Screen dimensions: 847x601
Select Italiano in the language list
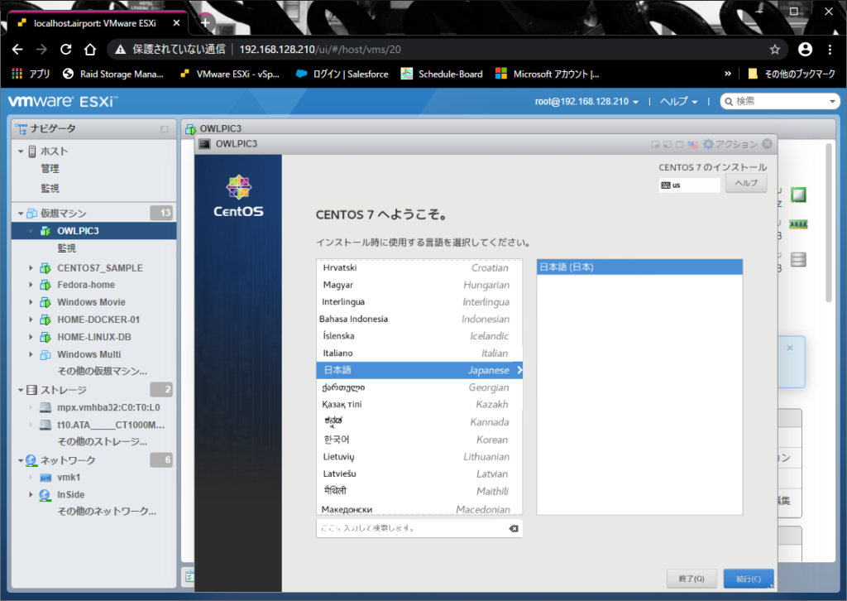click(x=419, y=353)
